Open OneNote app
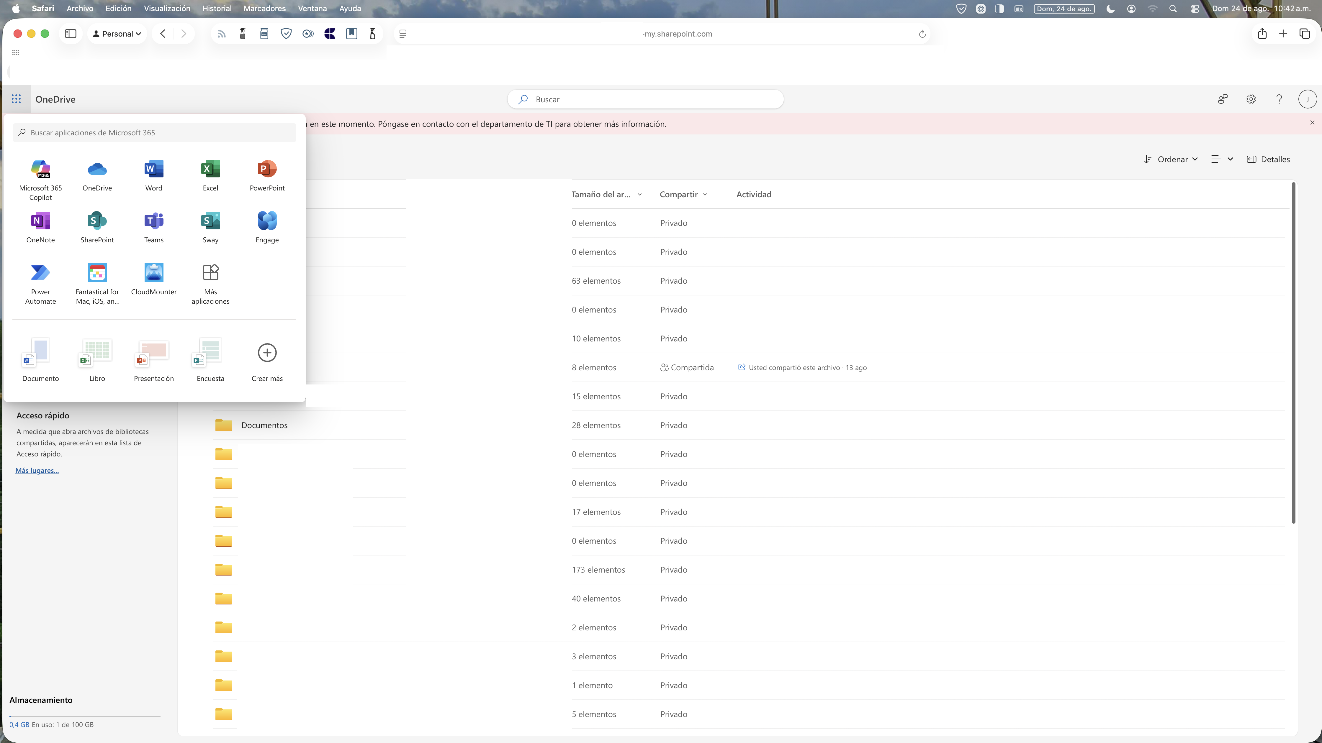 click(40, 228)
